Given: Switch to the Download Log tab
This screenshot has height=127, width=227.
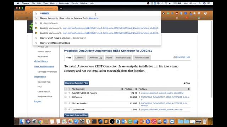Looking at the screenshot, I should tap(95, 58).
